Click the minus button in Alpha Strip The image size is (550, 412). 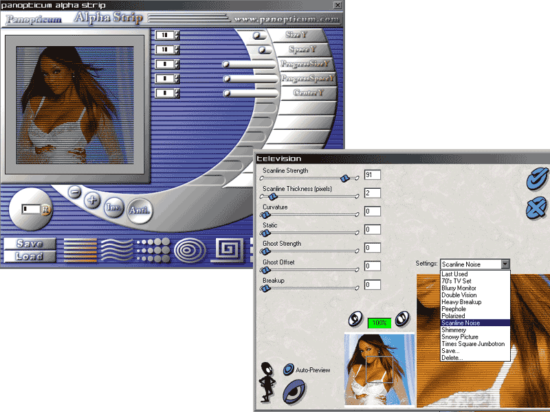pyautogui.click(x=74, y=192)
